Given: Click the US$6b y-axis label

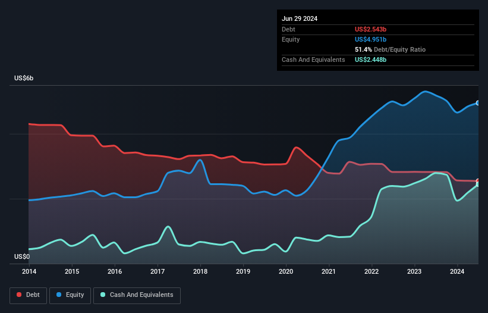Looking at the screenshot, I should point(24,78).
